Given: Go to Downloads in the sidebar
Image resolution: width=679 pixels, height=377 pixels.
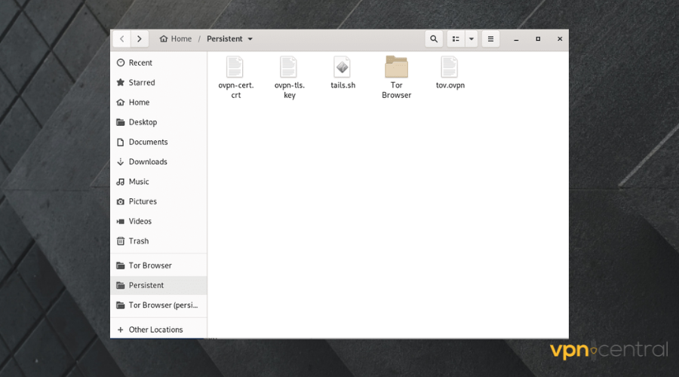Looking at the screenshot, I should (x=147, y=162).
